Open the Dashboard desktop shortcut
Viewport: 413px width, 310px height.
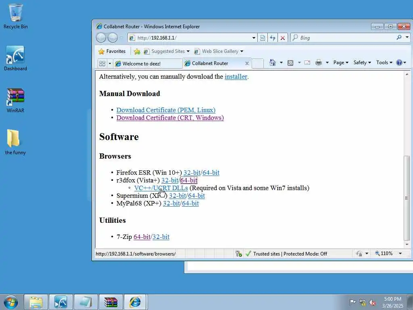click(x=15, y=59)
